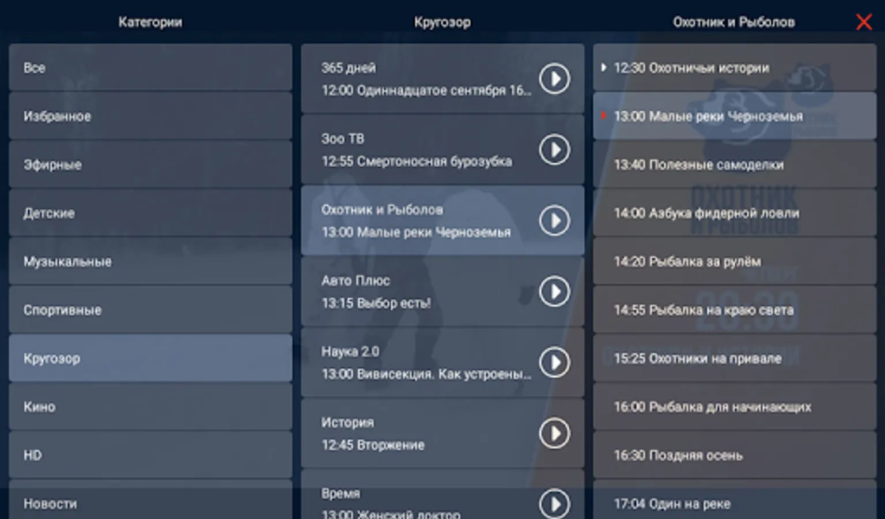Open schedule entry 13:00 Малые реки Черноземья
The image size is (885, 519).
[x=735, y=116]
